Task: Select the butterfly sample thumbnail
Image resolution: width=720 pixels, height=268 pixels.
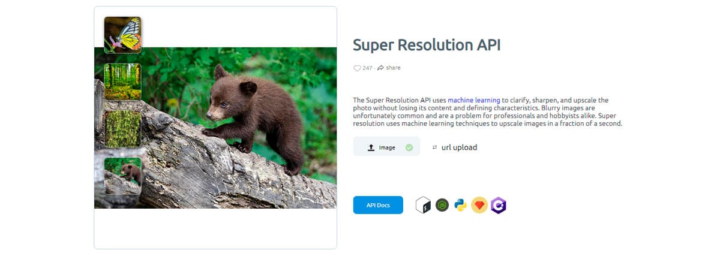Action: 122,35
